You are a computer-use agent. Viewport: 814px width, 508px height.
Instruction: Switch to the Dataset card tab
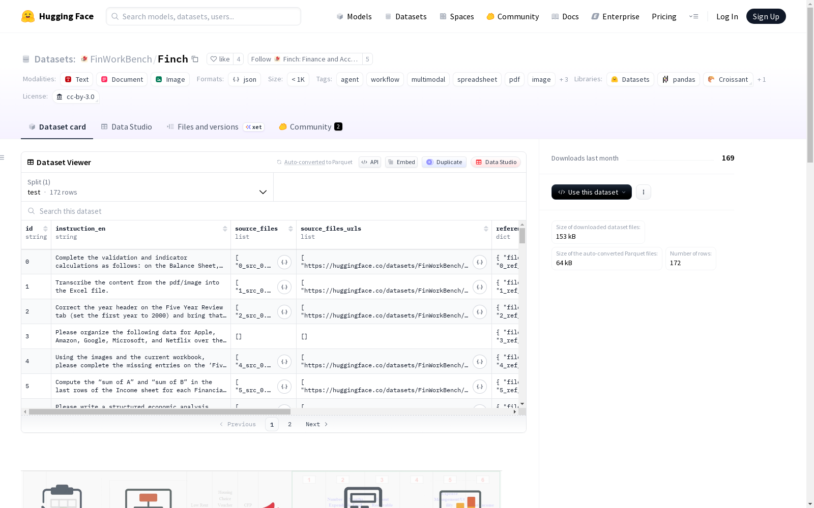[x=57, y=127]
